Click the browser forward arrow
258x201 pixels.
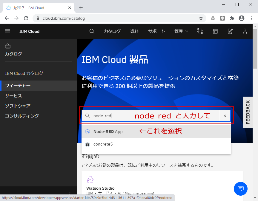(x=16, y=18)
